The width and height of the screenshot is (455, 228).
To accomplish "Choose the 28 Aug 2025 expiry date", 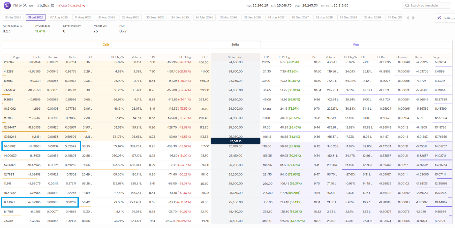I will pyautogui.click(x=131, y=17).
